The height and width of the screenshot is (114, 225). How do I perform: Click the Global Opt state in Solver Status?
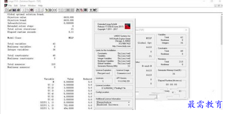144,43
